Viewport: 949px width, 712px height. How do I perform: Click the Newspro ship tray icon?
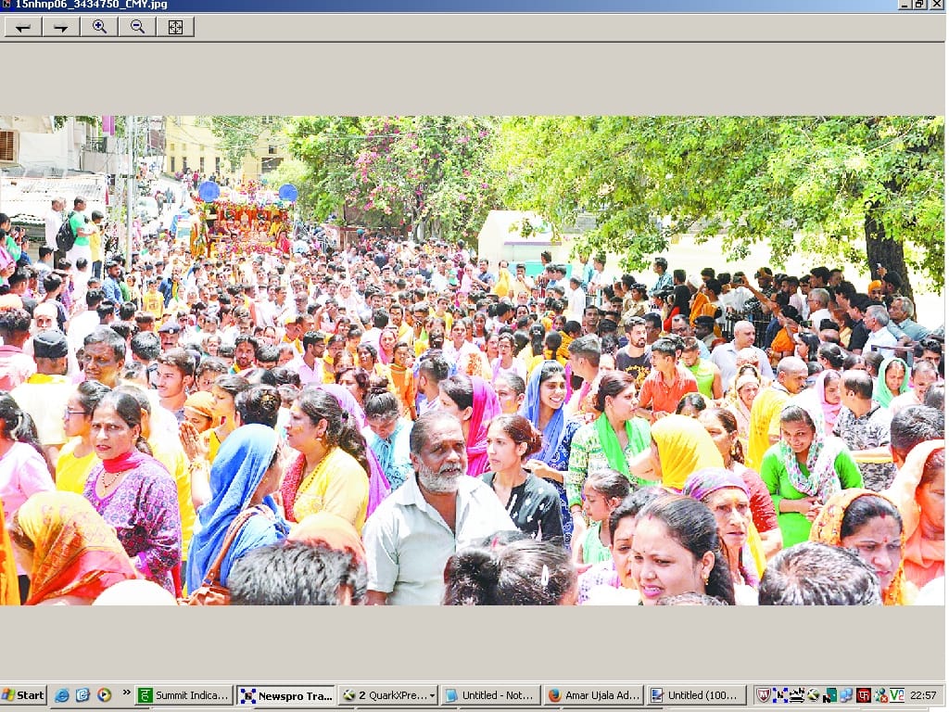pos(796,695)
